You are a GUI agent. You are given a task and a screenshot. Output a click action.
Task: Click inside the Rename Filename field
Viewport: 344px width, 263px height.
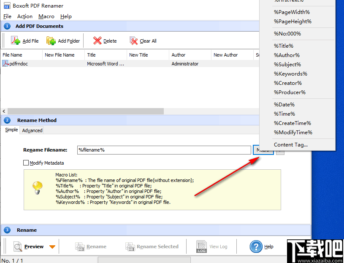pos(165,150)
